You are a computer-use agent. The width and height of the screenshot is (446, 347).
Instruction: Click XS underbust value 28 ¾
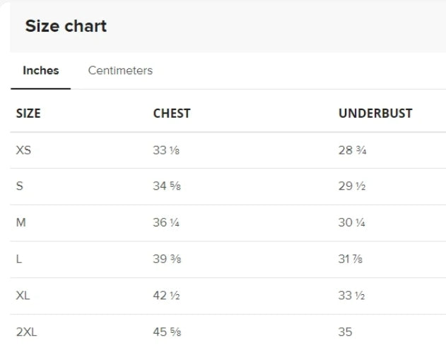pos(353,150)
